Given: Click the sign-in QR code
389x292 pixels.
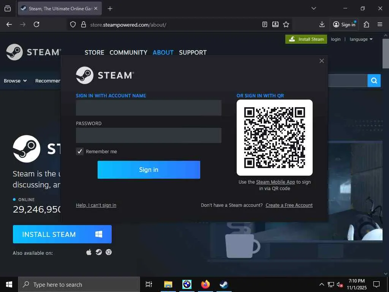Looking at the screenshot, I should (x=274, y=138).
